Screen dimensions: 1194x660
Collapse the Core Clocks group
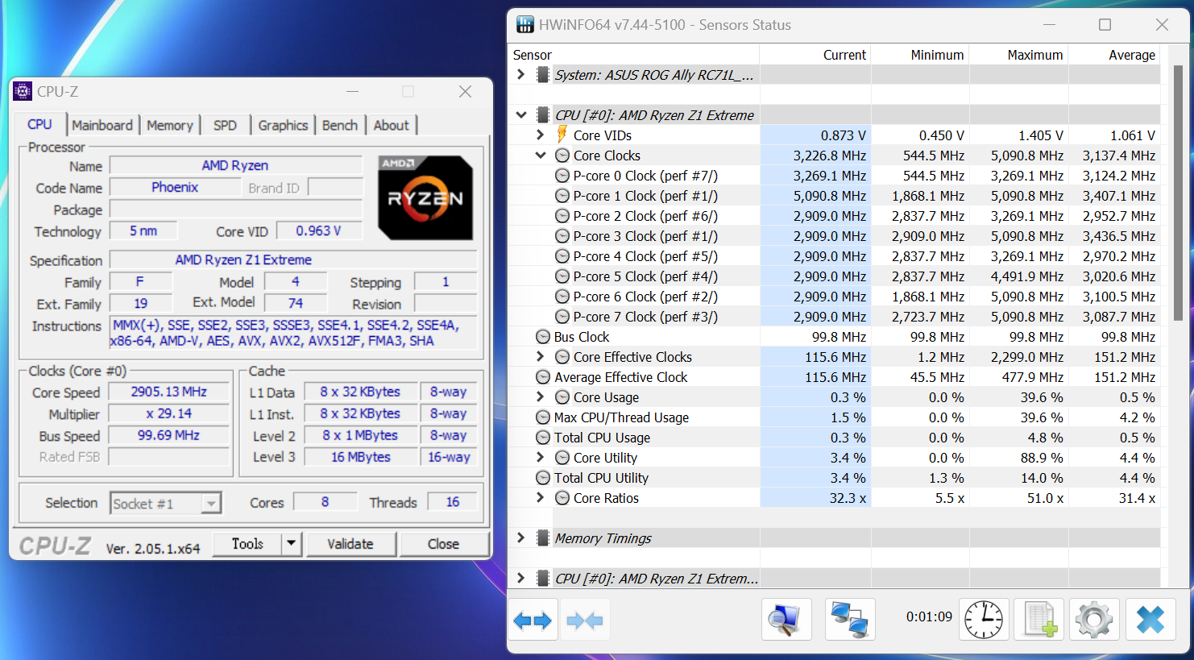click(540, 155)
